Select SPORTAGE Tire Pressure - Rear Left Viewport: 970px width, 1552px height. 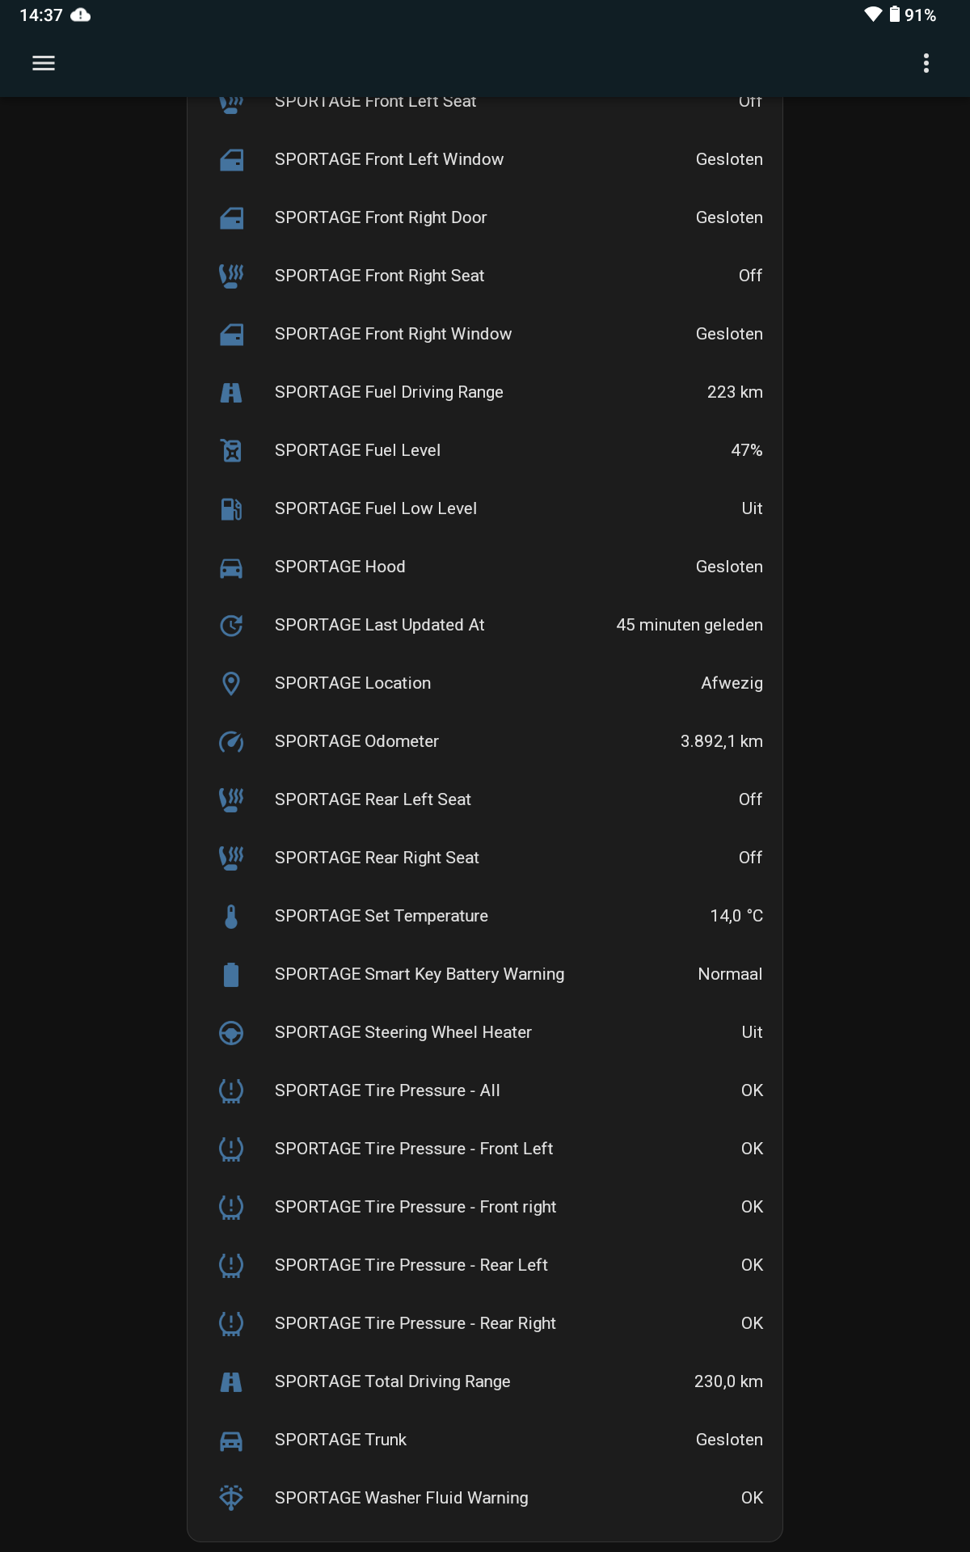(411, 1265)
